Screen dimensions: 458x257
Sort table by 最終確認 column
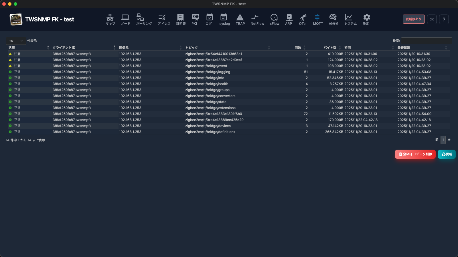coord(404,48)
